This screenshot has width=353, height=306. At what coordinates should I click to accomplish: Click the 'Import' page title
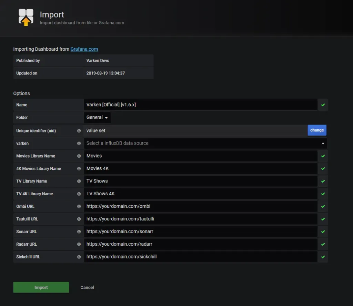(x=52, y=14)
